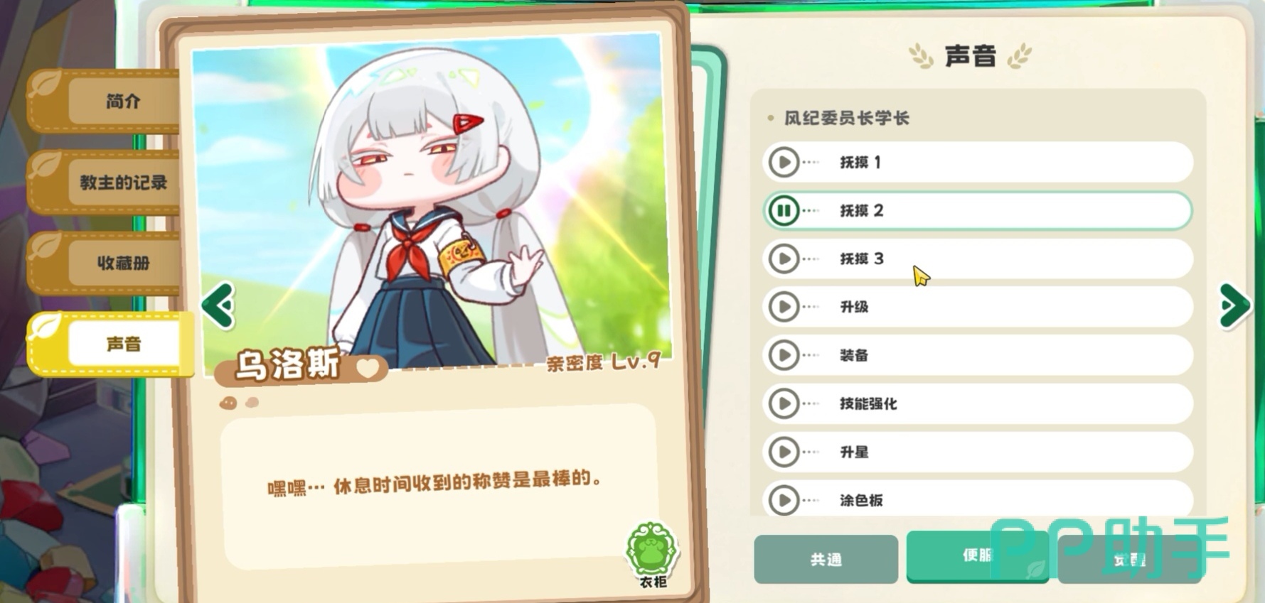The width and height of the screenshot is (1265, 603).
Task: Select the 便服 voice category button
Action: click(x=978, y=556)
